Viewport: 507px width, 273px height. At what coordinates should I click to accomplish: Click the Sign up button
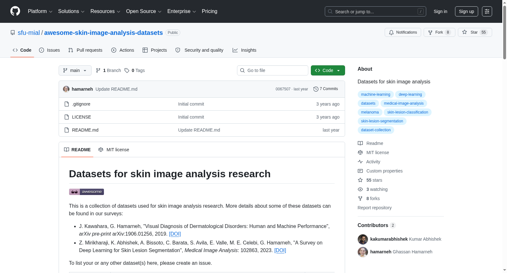tap(466, 11)
